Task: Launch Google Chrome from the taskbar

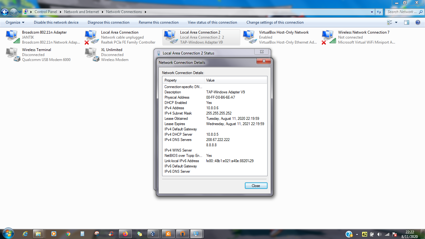Action: pos(68,234)
